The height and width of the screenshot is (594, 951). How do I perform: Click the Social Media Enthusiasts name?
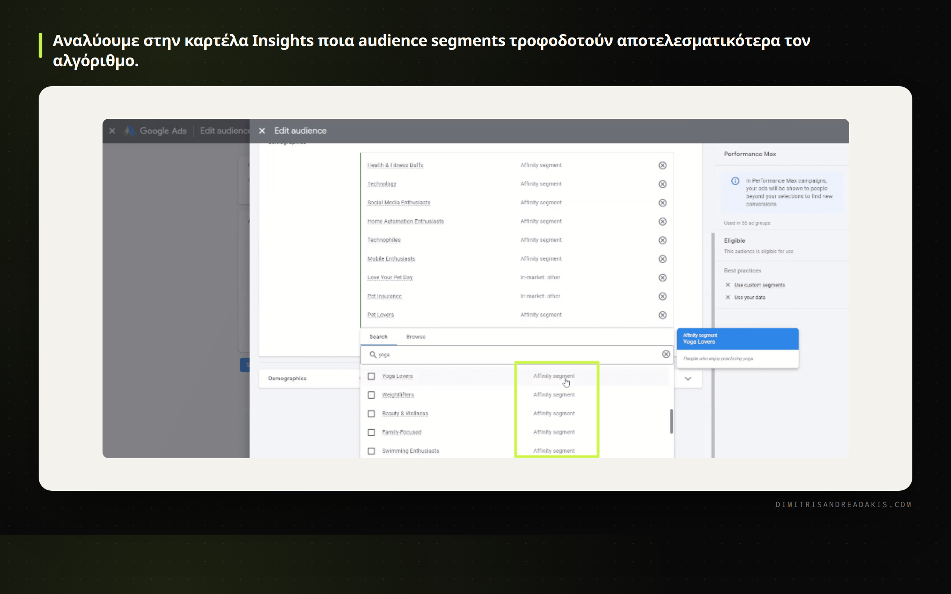pyautogui.click(x=399, y=203)
